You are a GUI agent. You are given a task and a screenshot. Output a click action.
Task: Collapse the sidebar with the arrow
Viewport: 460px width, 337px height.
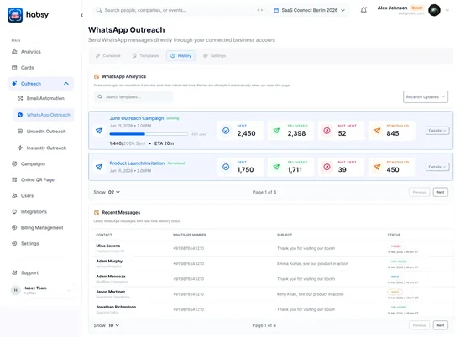82,15
